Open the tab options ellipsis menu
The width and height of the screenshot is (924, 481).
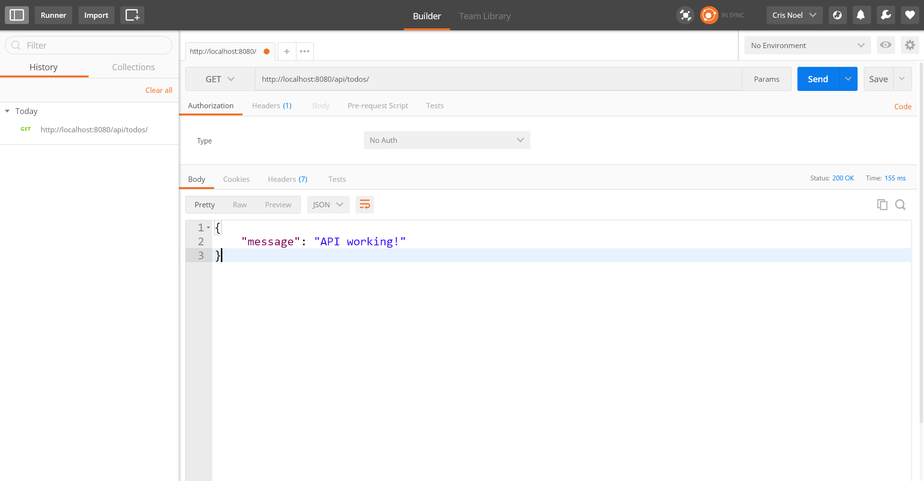click(305, 51)
